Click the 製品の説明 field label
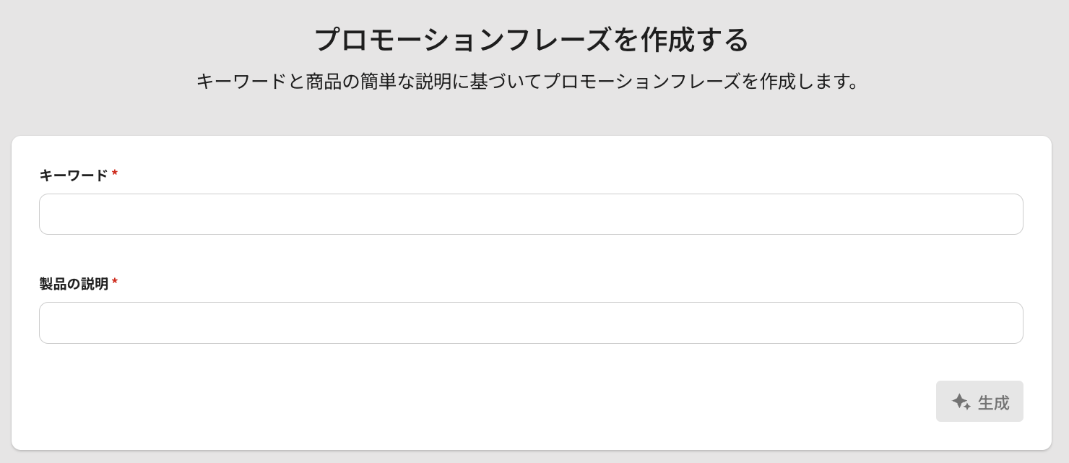The width and height of the screenshot is (1069, 463). coord(74,284)
